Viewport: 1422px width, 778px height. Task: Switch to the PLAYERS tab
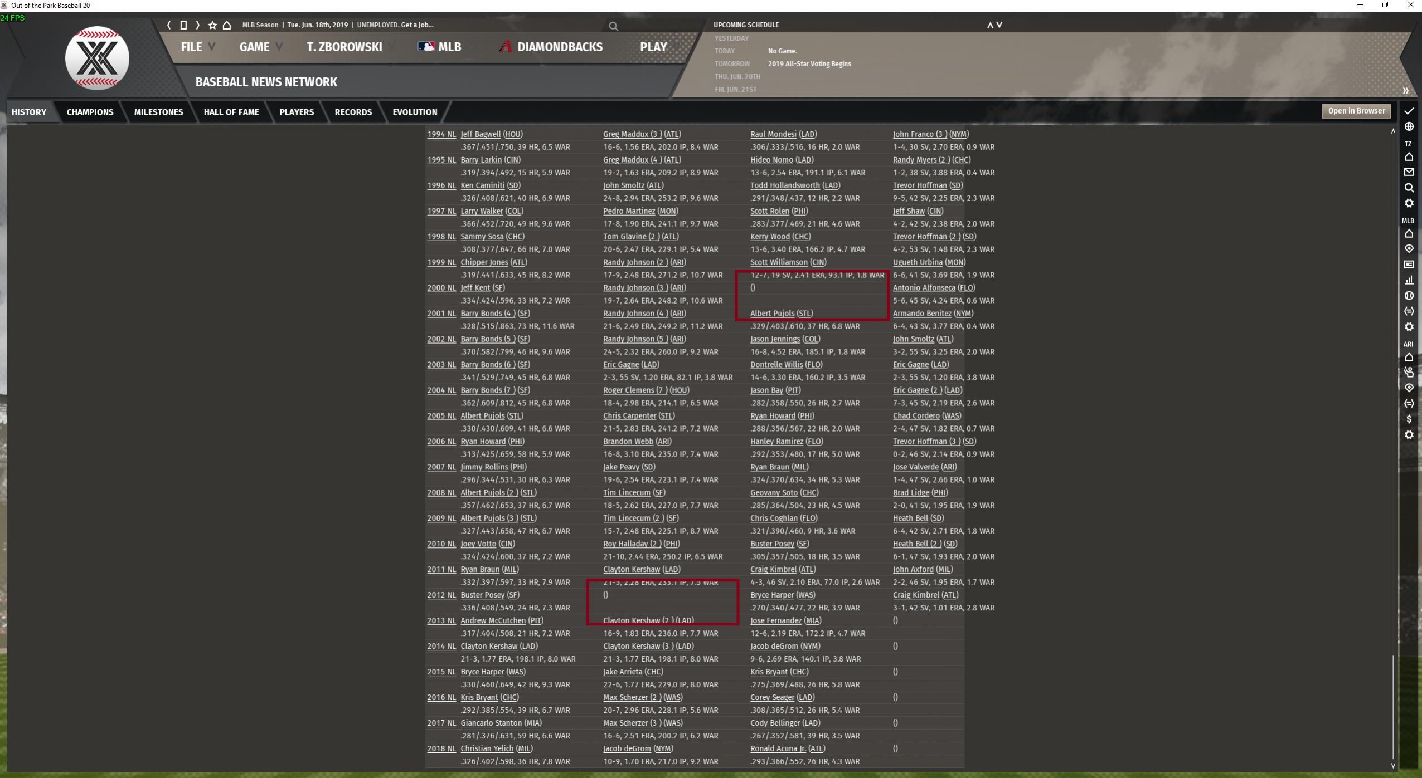(297, 112)
